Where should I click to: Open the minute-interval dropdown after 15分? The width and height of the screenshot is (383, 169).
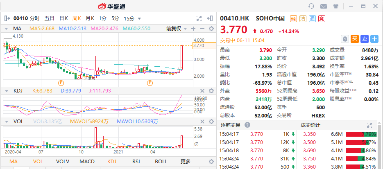click(x=139, y=18)
